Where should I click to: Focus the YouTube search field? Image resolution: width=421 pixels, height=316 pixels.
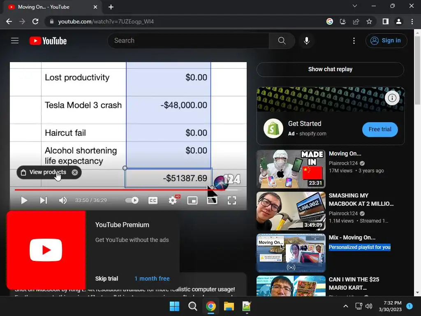[188, 41]
